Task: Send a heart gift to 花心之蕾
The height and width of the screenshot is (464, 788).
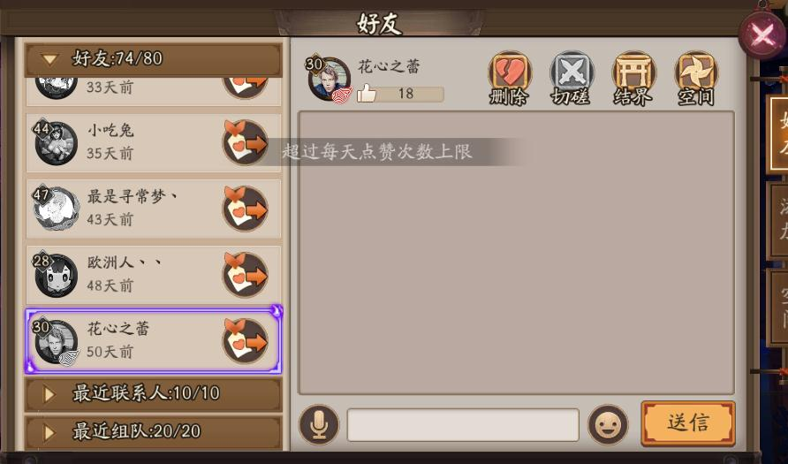Action: (x=246, y=341)
